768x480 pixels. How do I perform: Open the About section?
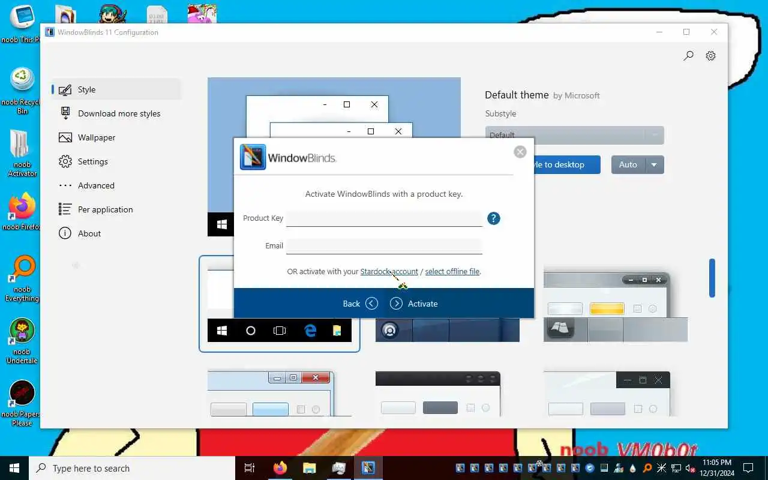coord(116,233)
